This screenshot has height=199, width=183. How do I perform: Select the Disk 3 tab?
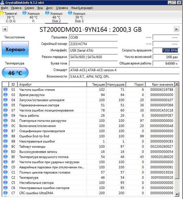(x=79, y=17)
